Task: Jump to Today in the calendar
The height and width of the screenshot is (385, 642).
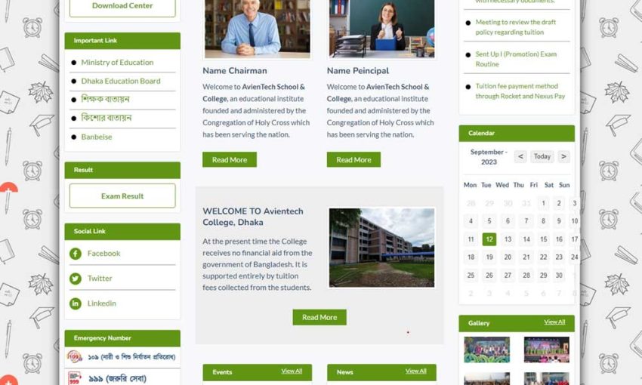Action: coord(542,156)
